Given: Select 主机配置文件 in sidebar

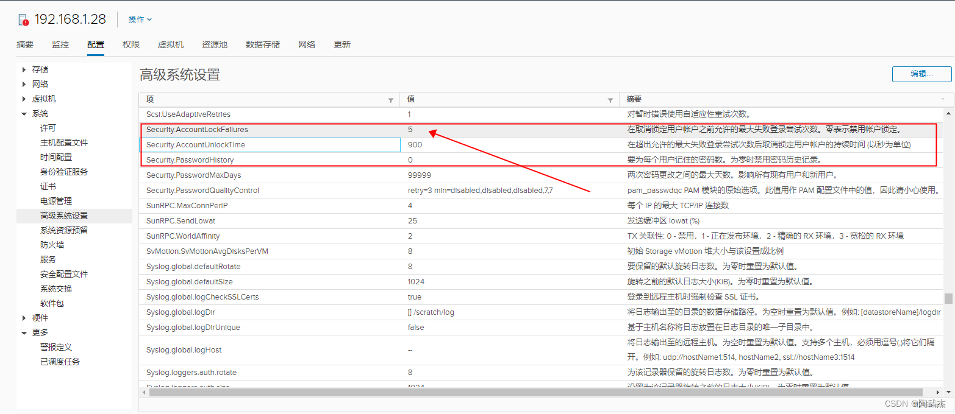Looking at the screenshot, I should click(64, 142).
